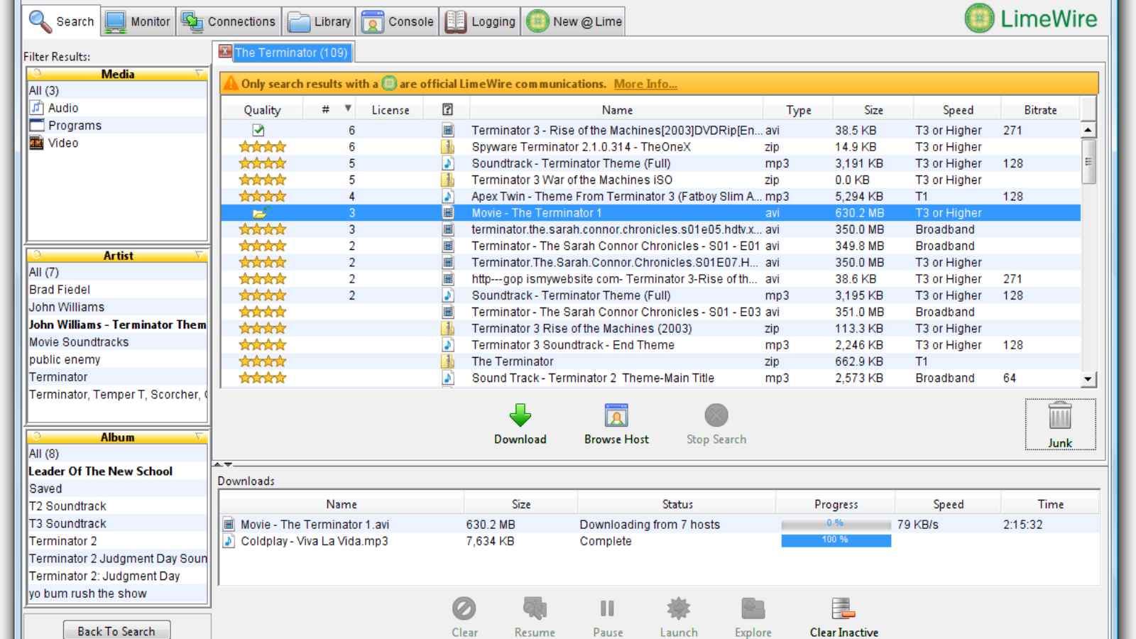
Task: Switch to the Monitor tab
Action: pos(138,21)
